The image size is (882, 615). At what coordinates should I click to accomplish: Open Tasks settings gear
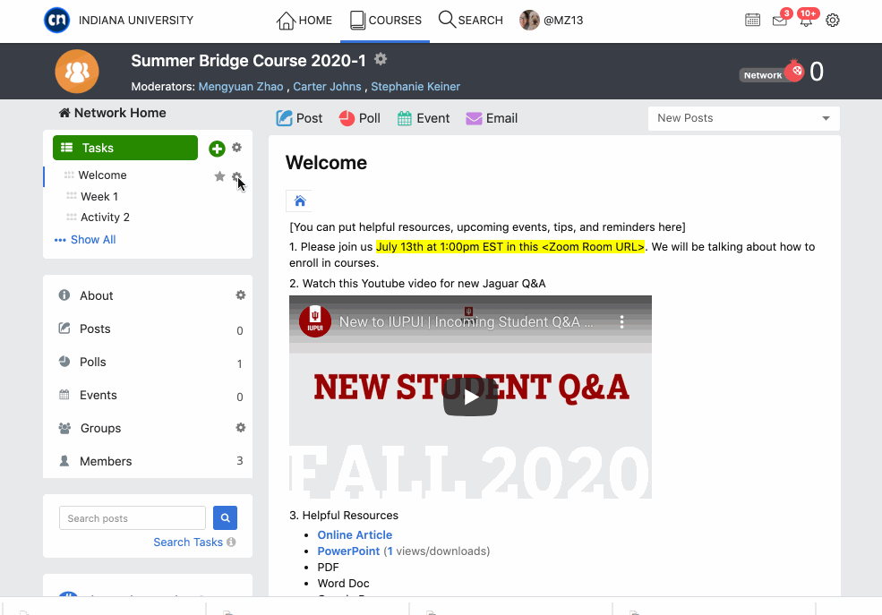tap(236, 148)
